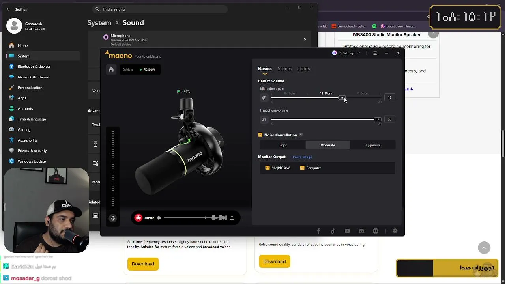Image resolution: width=505 pixels, height=284 pixels.
Task: Switch to the Scenes tab
Action: [285, 69]
